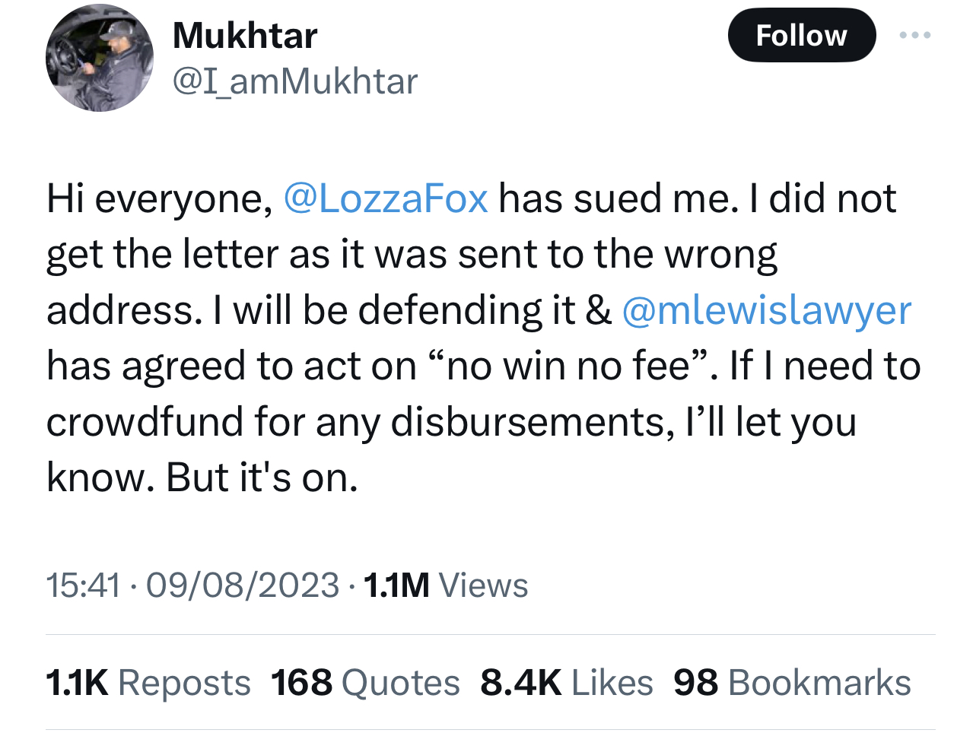This screenshot has width=973, height=733.
Task: Click the "Hi everyone" opening text
Action: pyautogui.click(x=159, y=198)
